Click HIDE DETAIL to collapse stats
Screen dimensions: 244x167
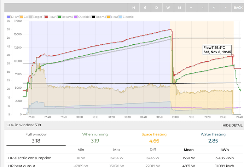pyautogui.click(x=232, y=125)
